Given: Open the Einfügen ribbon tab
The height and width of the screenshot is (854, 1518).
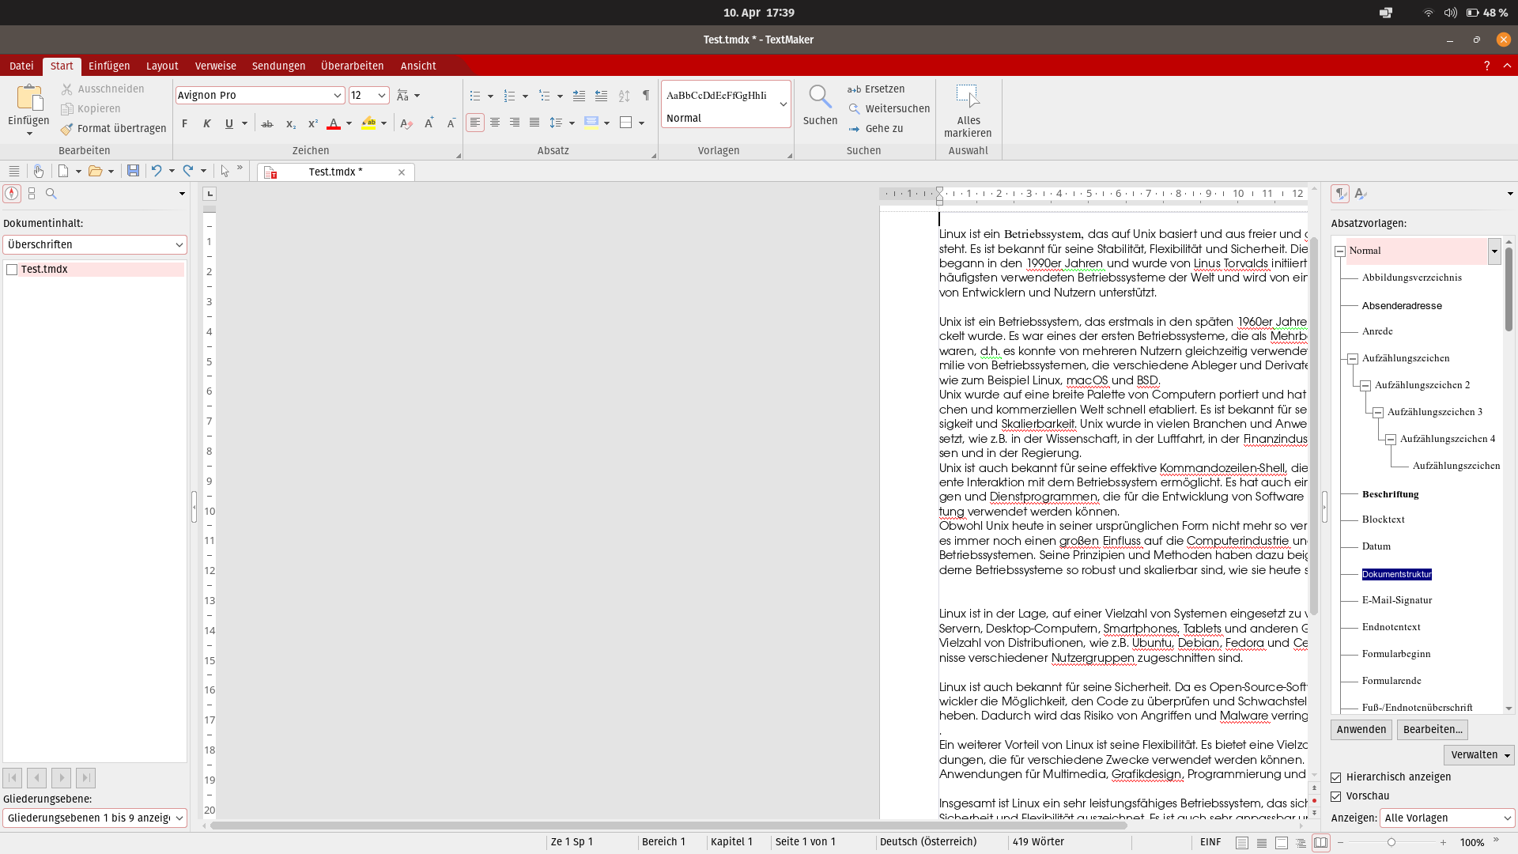Looking at the screenshot, I should [108, 66].
